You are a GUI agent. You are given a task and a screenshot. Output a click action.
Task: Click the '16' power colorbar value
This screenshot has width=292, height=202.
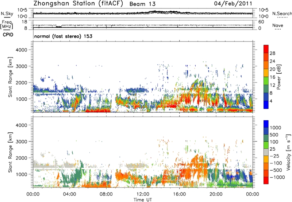point(272,77)
